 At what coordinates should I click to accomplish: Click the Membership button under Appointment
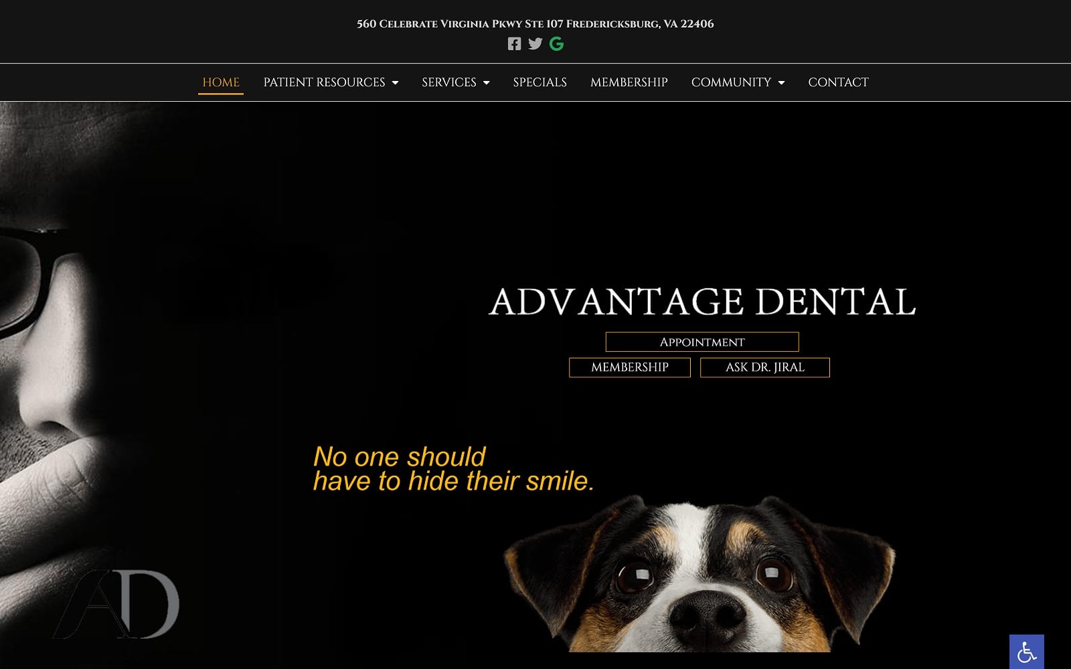630,367
